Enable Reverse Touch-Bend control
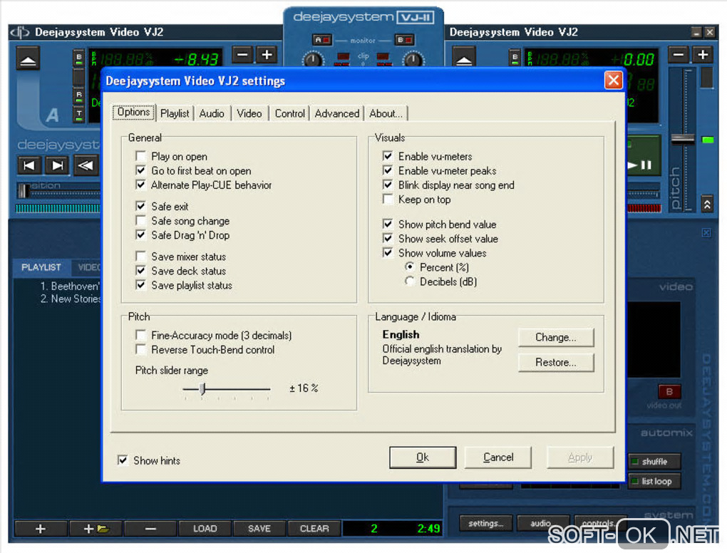Screen dimensions: 727x553 point(141,349)
